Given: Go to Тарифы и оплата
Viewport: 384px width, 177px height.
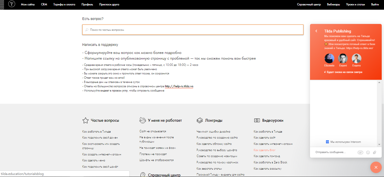Looking at the screenshot, I should point(64,5).
